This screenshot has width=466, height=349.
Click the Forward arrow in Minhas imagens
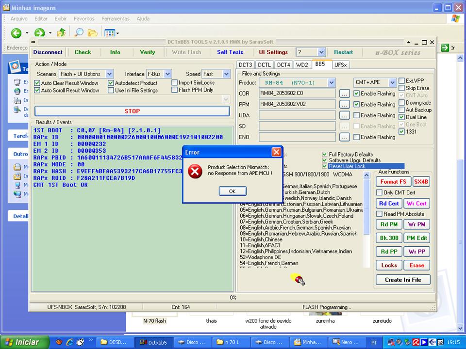(x=39, y=32)
